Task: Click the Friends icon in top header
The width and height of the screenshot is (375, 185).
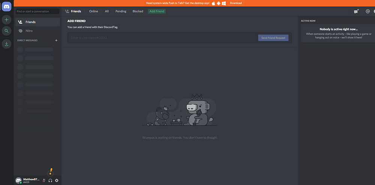Action: point(67,11)
